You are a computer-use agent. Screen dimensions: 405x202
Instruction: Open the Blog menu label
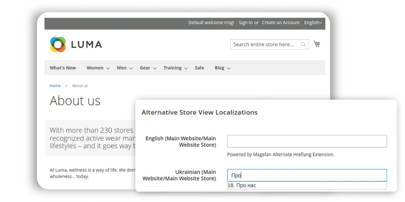click(219, 68)
